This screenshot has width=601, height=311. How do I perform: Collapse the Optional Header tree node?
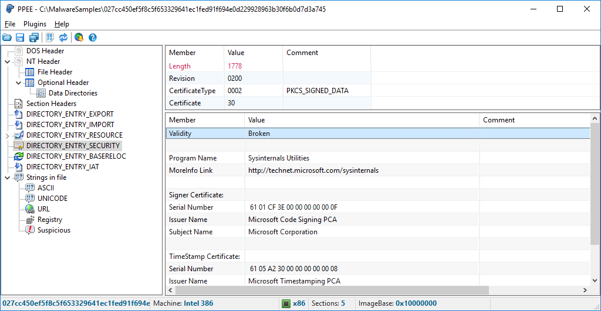tap(18, 83)
